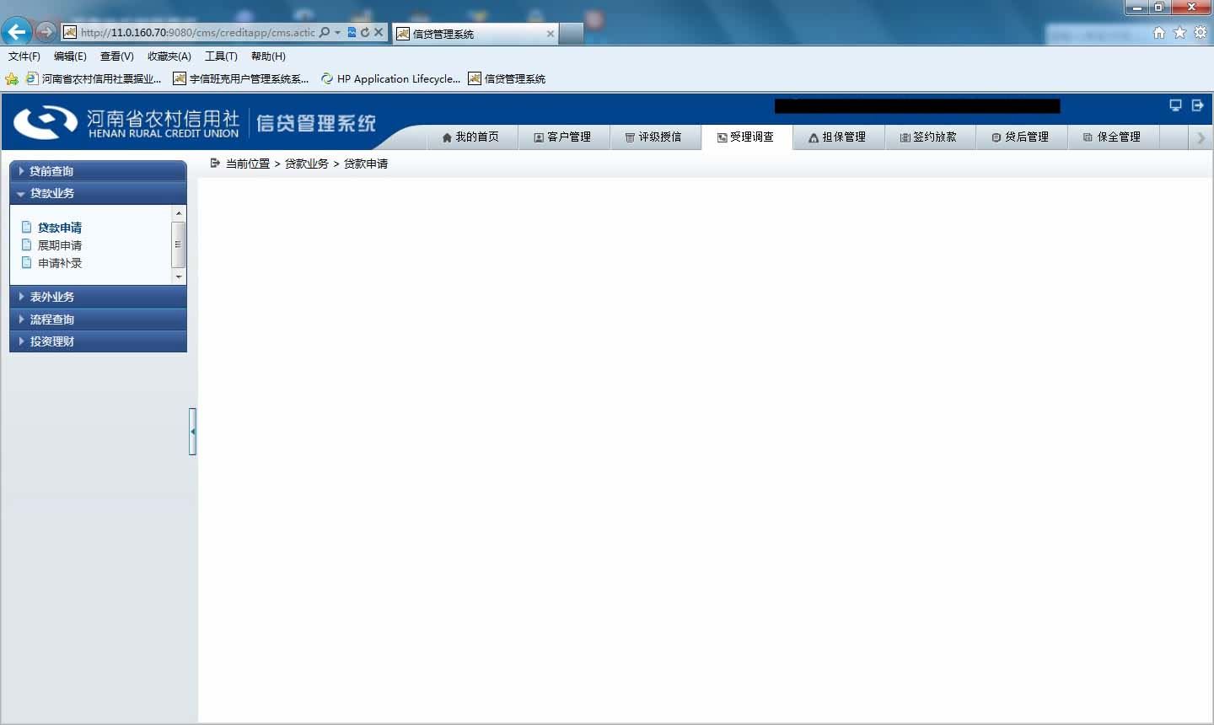
Task: Click the browser Back arrow button
Action: coord(17,32)
